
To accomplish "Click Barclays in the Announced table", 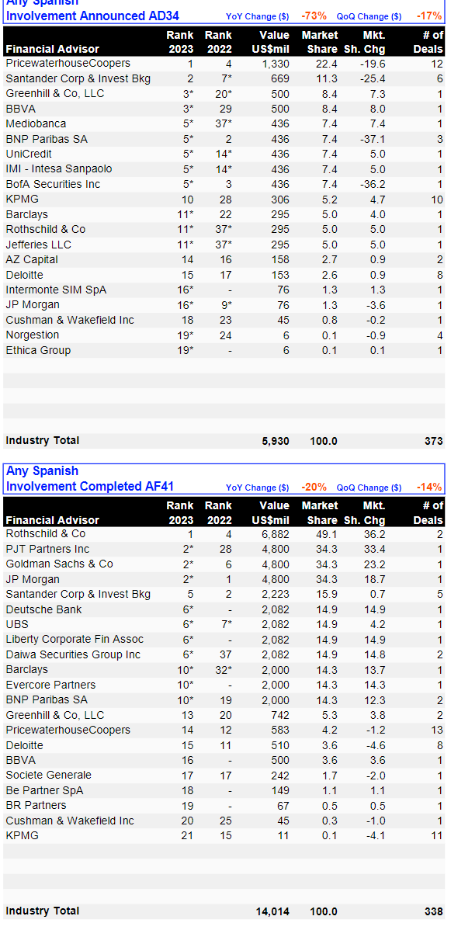I will tap(27, 214).
